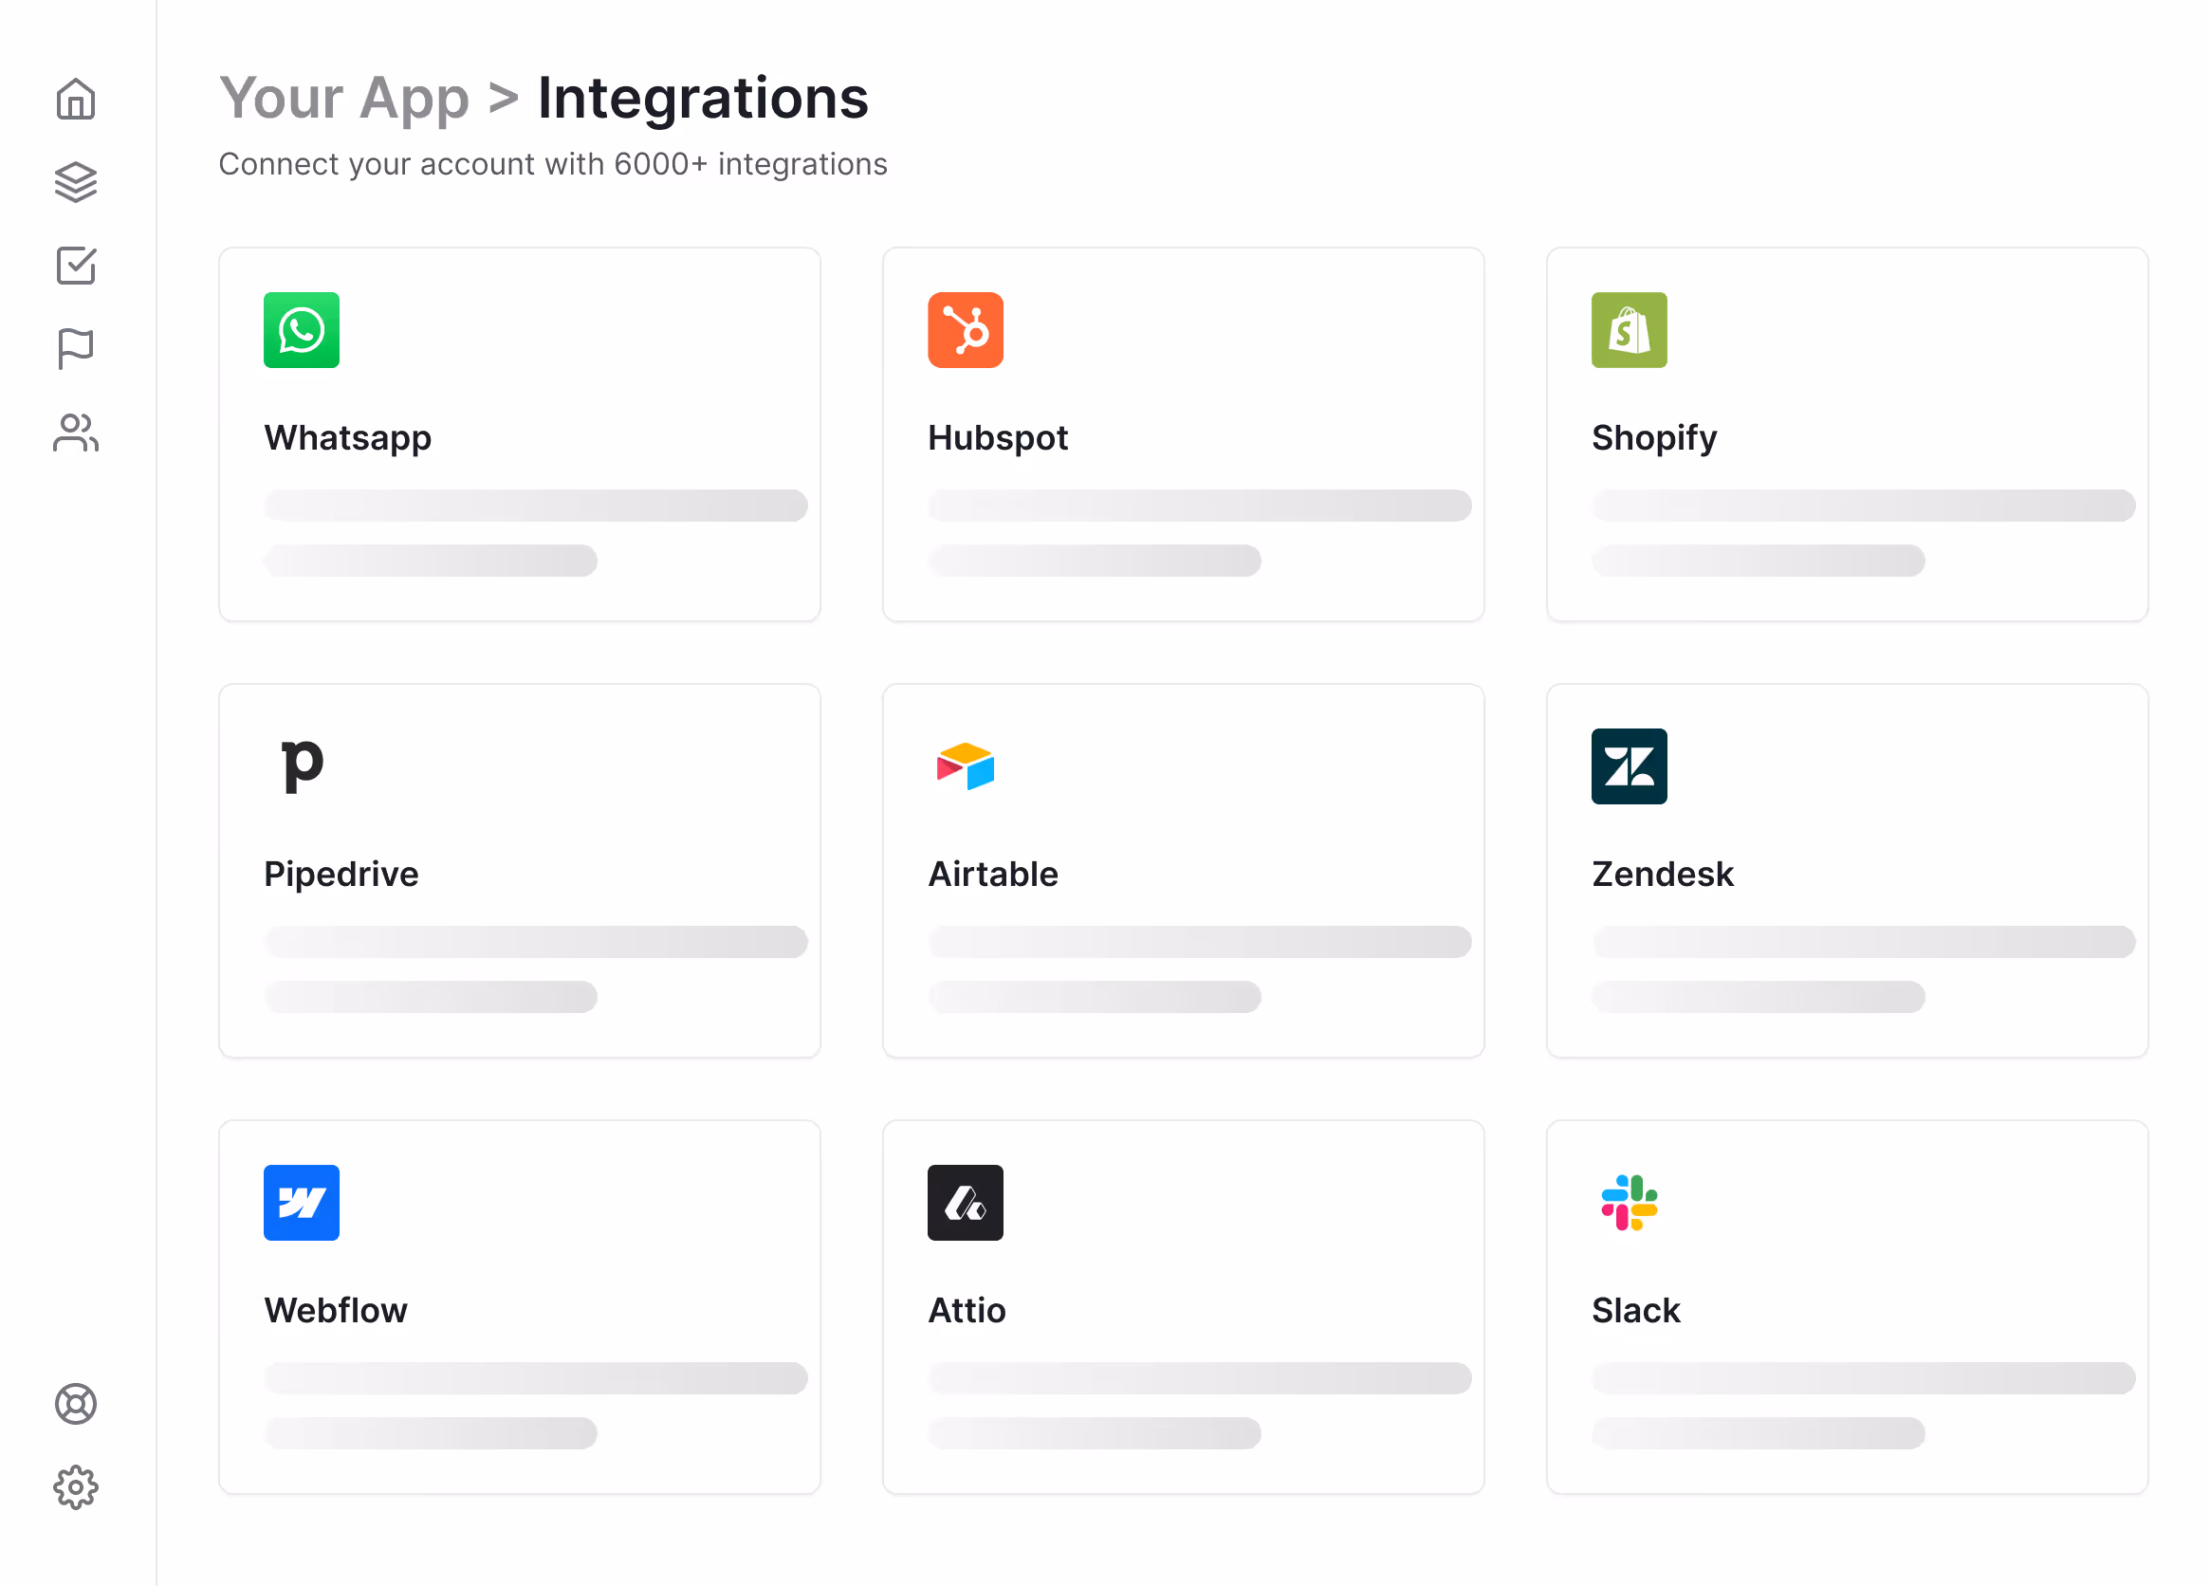Click the Webflow blue logo icon
The height and width of the screenshot is (1586, 2210).
point(301,1203)
